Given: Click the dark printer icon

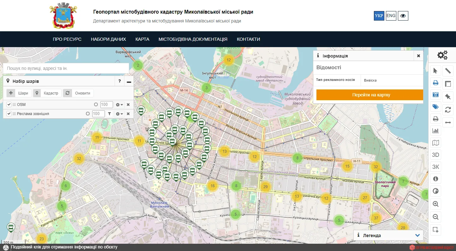Looking at the screenshot, I should 435,119.
